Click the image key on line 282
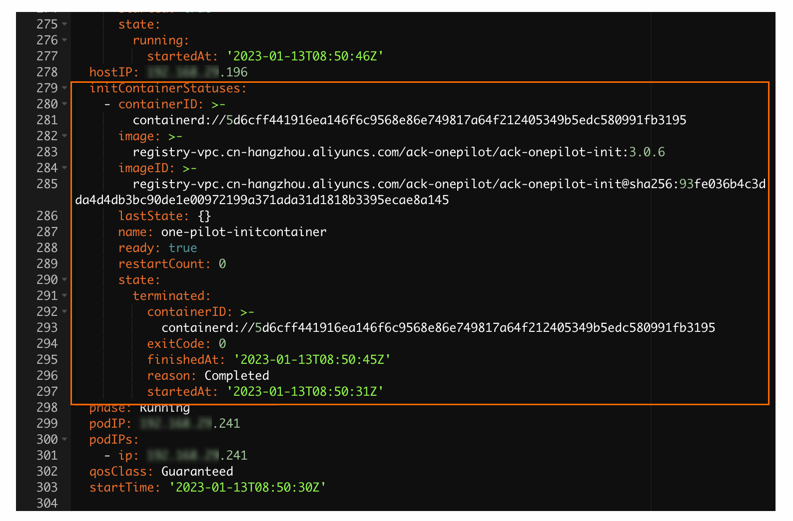This screenshot has height=521, width=793. [136, 136]
